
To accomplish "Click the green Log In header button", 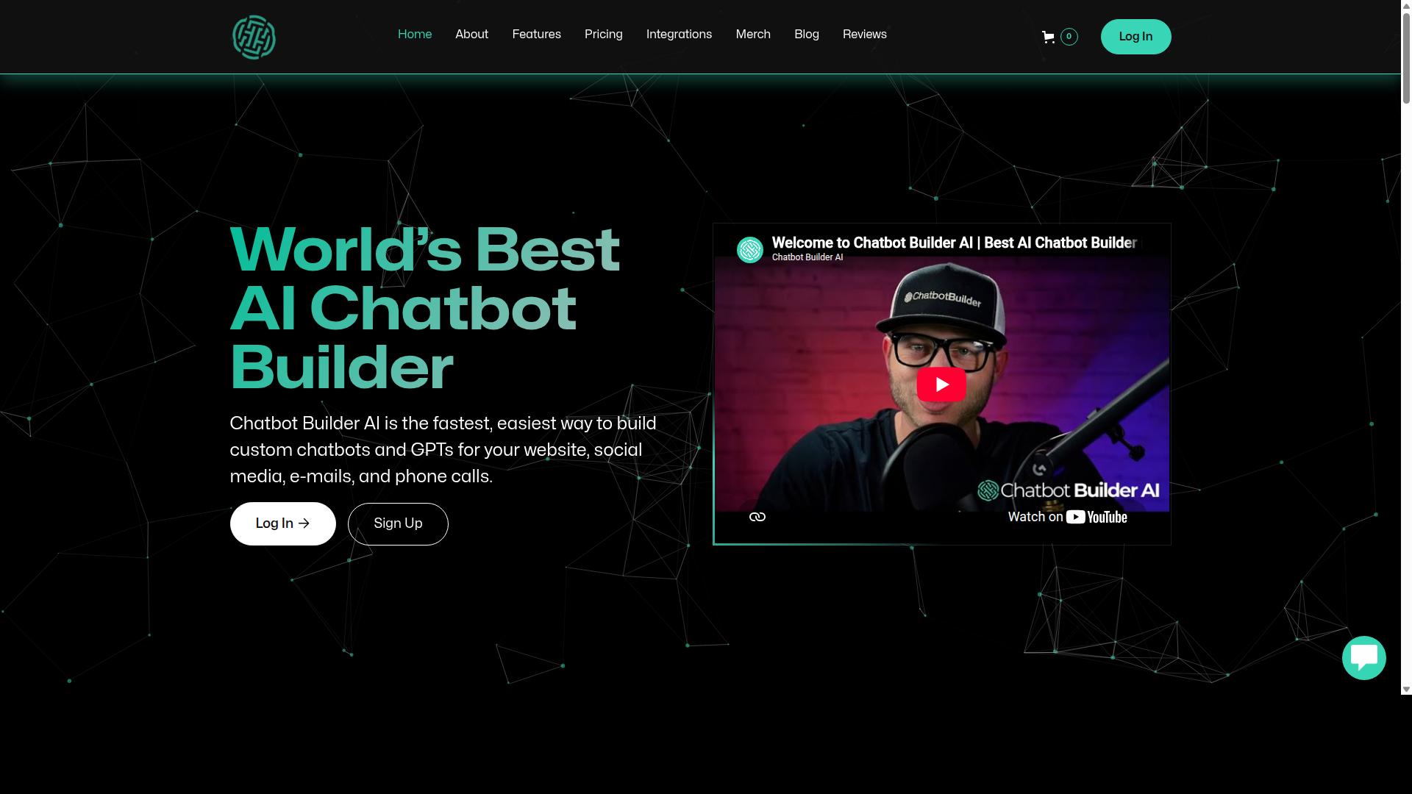I will (x=1135, y=37).
